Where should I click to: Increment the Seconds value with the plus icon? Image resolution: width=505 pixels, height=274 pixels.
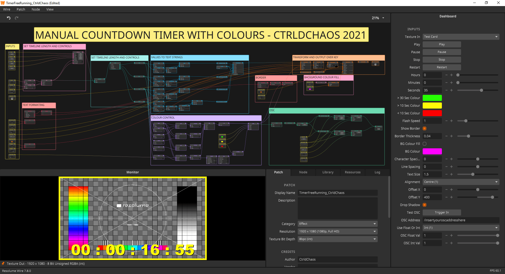click(x=452, y=90)
